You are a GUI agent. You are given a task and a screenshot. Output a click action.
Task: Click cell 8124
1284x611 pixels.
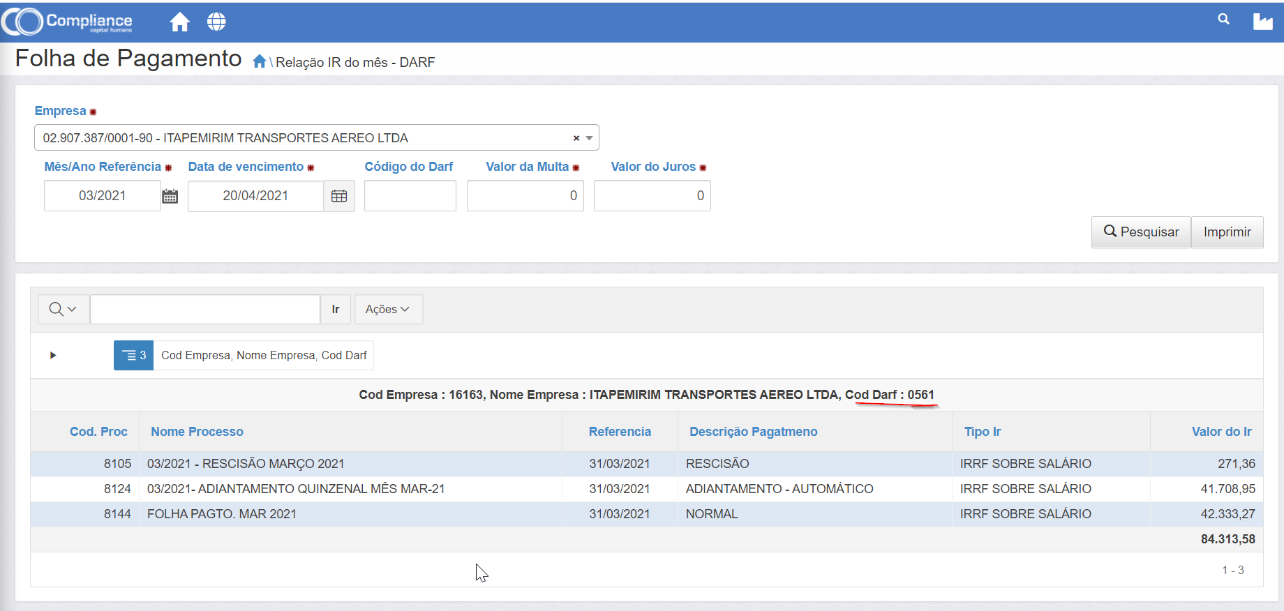click(117, 489)
